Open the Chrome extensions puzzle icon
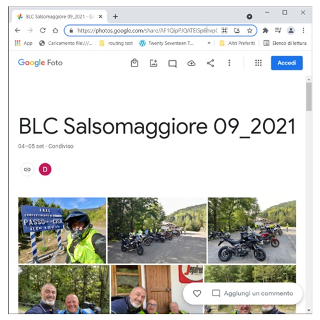This screenshot has height=320, width=320. [x=266, y=31]
